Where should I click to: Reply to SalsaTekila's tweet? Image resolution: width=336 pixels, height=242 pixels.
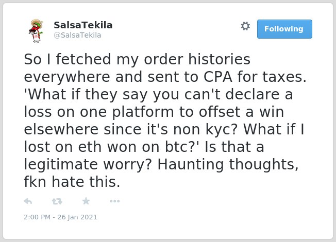click(x=28, y=201)
